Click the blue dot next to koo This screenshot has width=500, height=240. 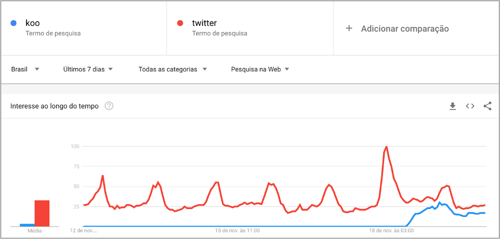(14, 23)
